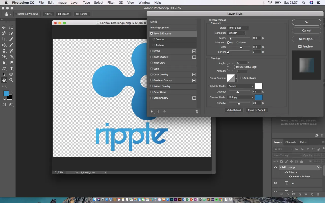Select the Paint Bucket tool

(11, 57)
